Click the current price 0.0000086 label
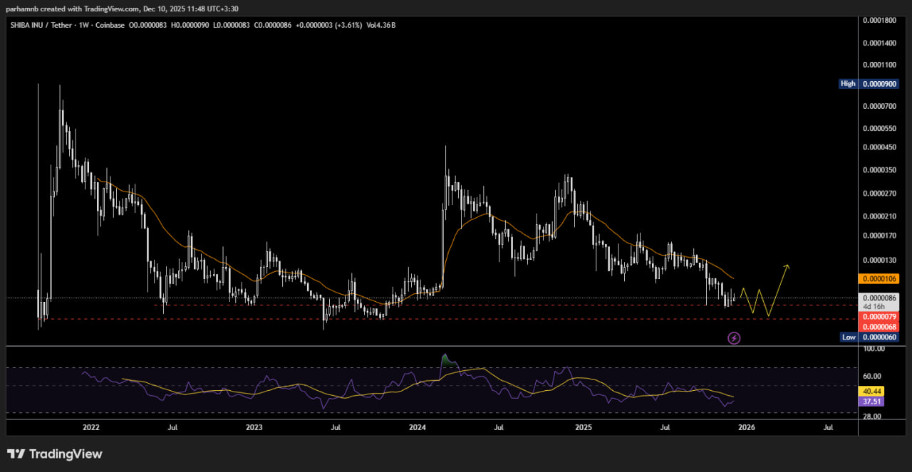Viewport: 912px width, 472px height. 879,298
